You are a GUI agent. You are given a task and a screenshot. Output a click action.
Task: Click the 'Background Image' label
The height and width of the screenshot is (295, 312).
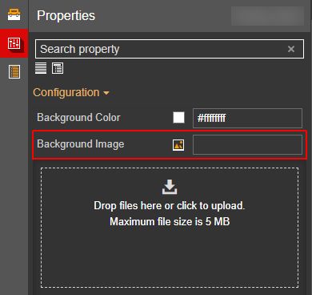[x=81, y=144]
